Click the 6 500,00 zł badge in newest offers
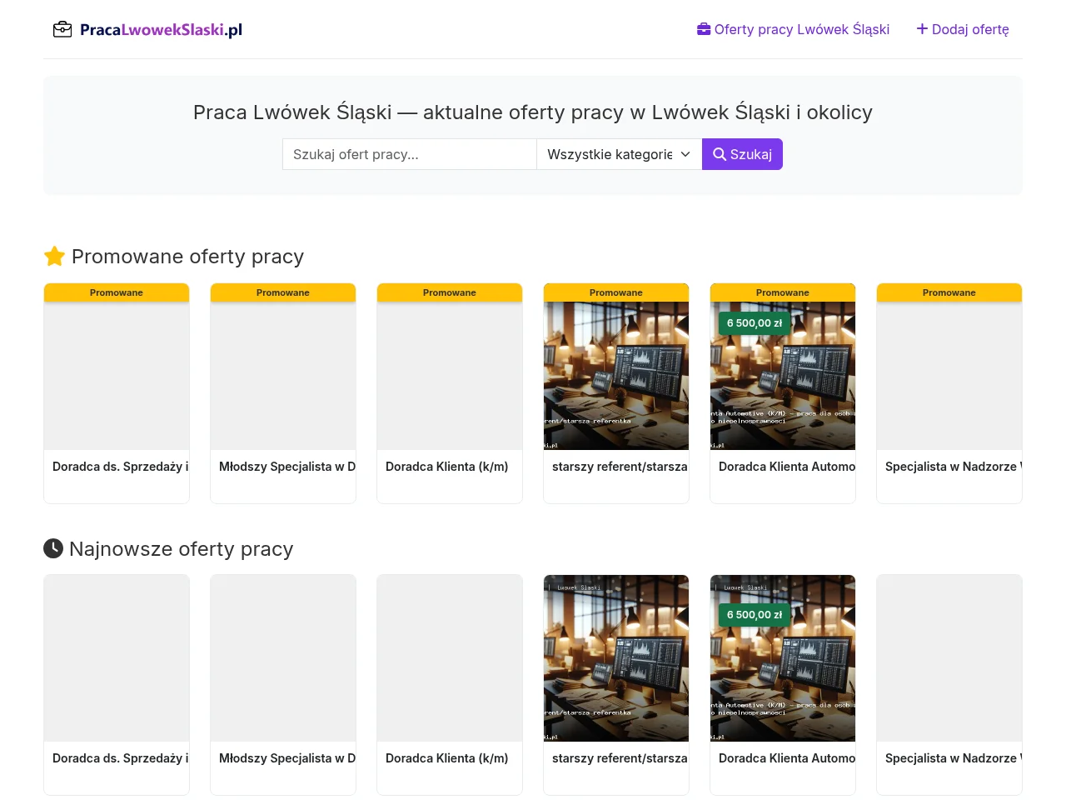The width and height of the screenshot is (1066, 800). (x=755, y=615)
